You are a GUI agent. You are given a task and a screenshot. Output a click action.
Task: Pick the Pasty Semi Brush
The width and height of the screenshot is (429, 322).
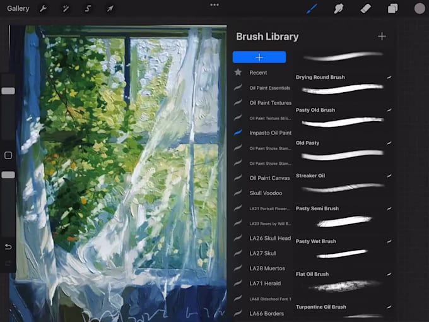343,216
